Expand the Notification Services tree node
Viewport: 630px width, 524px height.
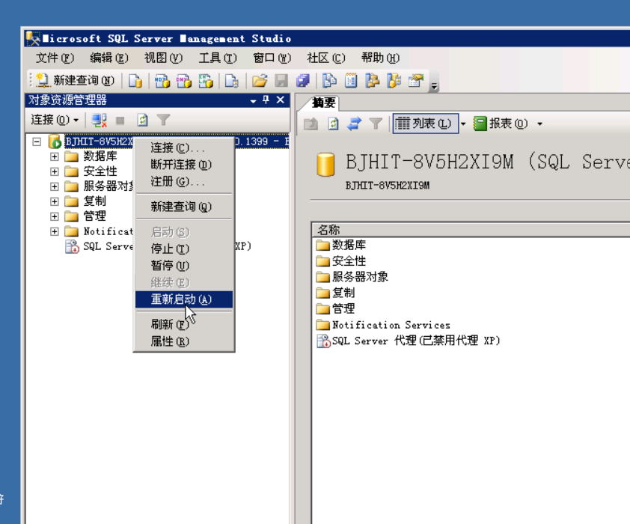54,231
